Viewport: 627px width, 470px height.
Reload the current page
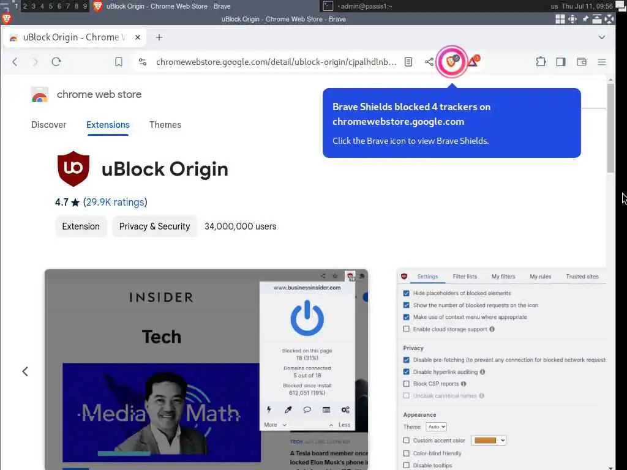pos(56,62)
